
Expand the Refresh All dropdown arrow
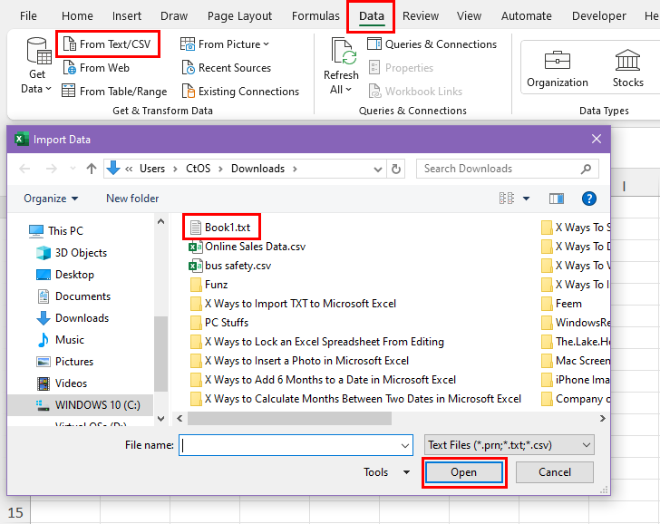(x=348, y=90)
